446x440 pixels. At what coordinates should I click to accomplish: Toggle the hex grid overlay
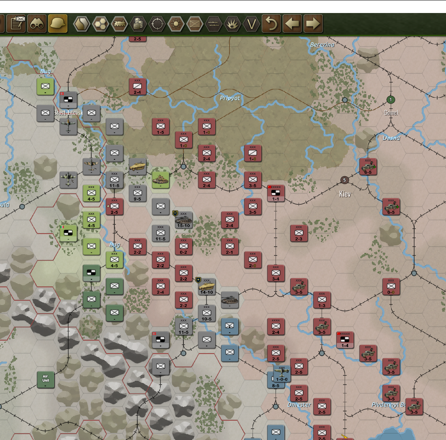click(x=101, y=23)
